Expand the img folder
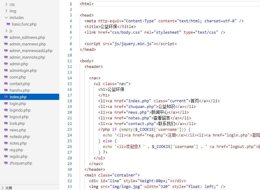Image resolution: width=260 pixels, height=190 pixels. point(6,11)
